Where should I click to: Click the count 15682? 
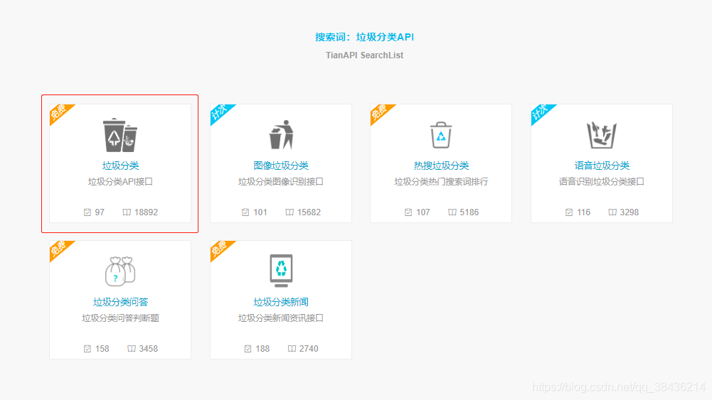pos(309,212)
